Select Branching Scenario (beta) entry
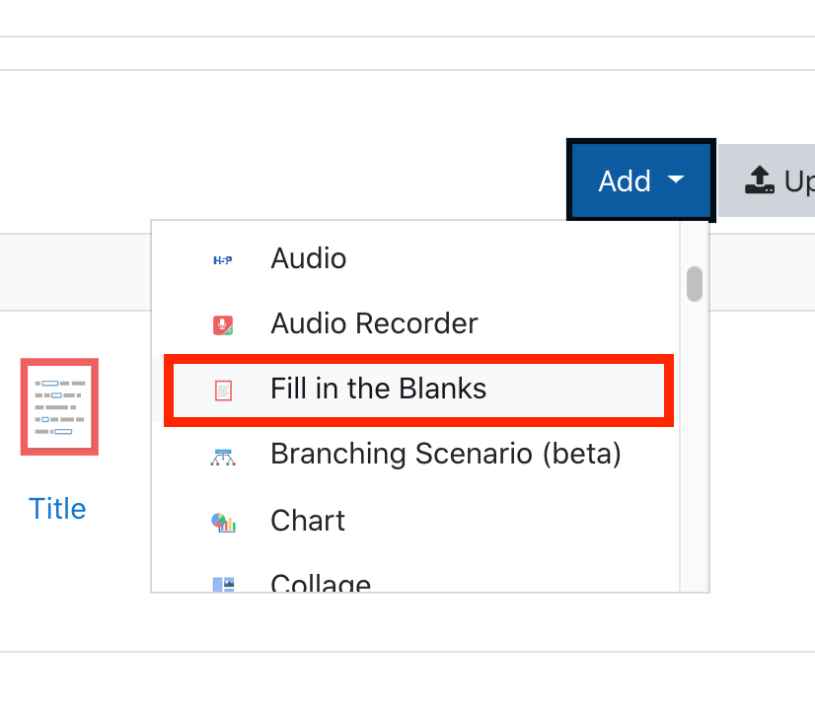This screenshot has width=815, height=712. (415, 454)
